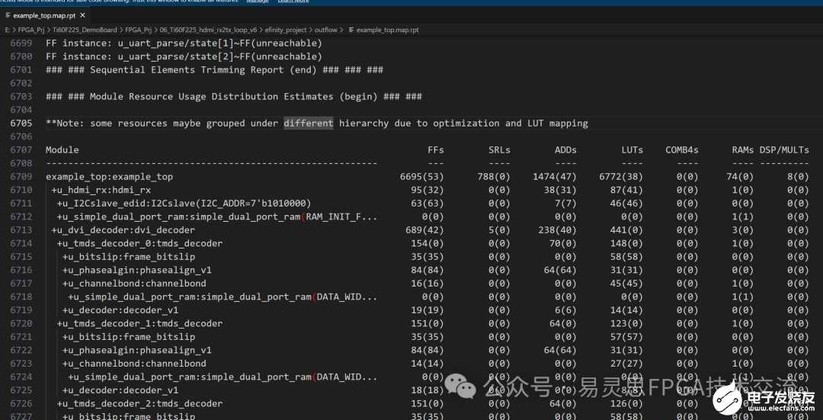The width and height of the screenshot is (823, 420).
Task: Open the example_top.map.rpt breadcrumb file entry
Action: click(x=387, y=30)
